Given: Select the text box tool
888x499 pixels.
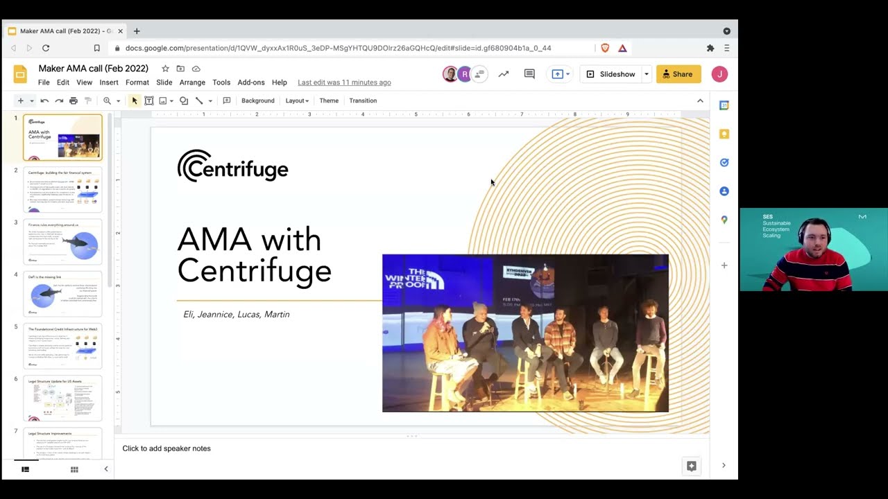Looking at the screenshot, I should [148, 100].
